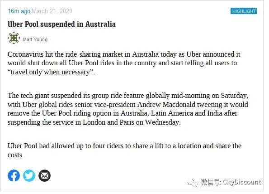
Task: Share the article via Twitter icon
Action: (x=29, y=175)
